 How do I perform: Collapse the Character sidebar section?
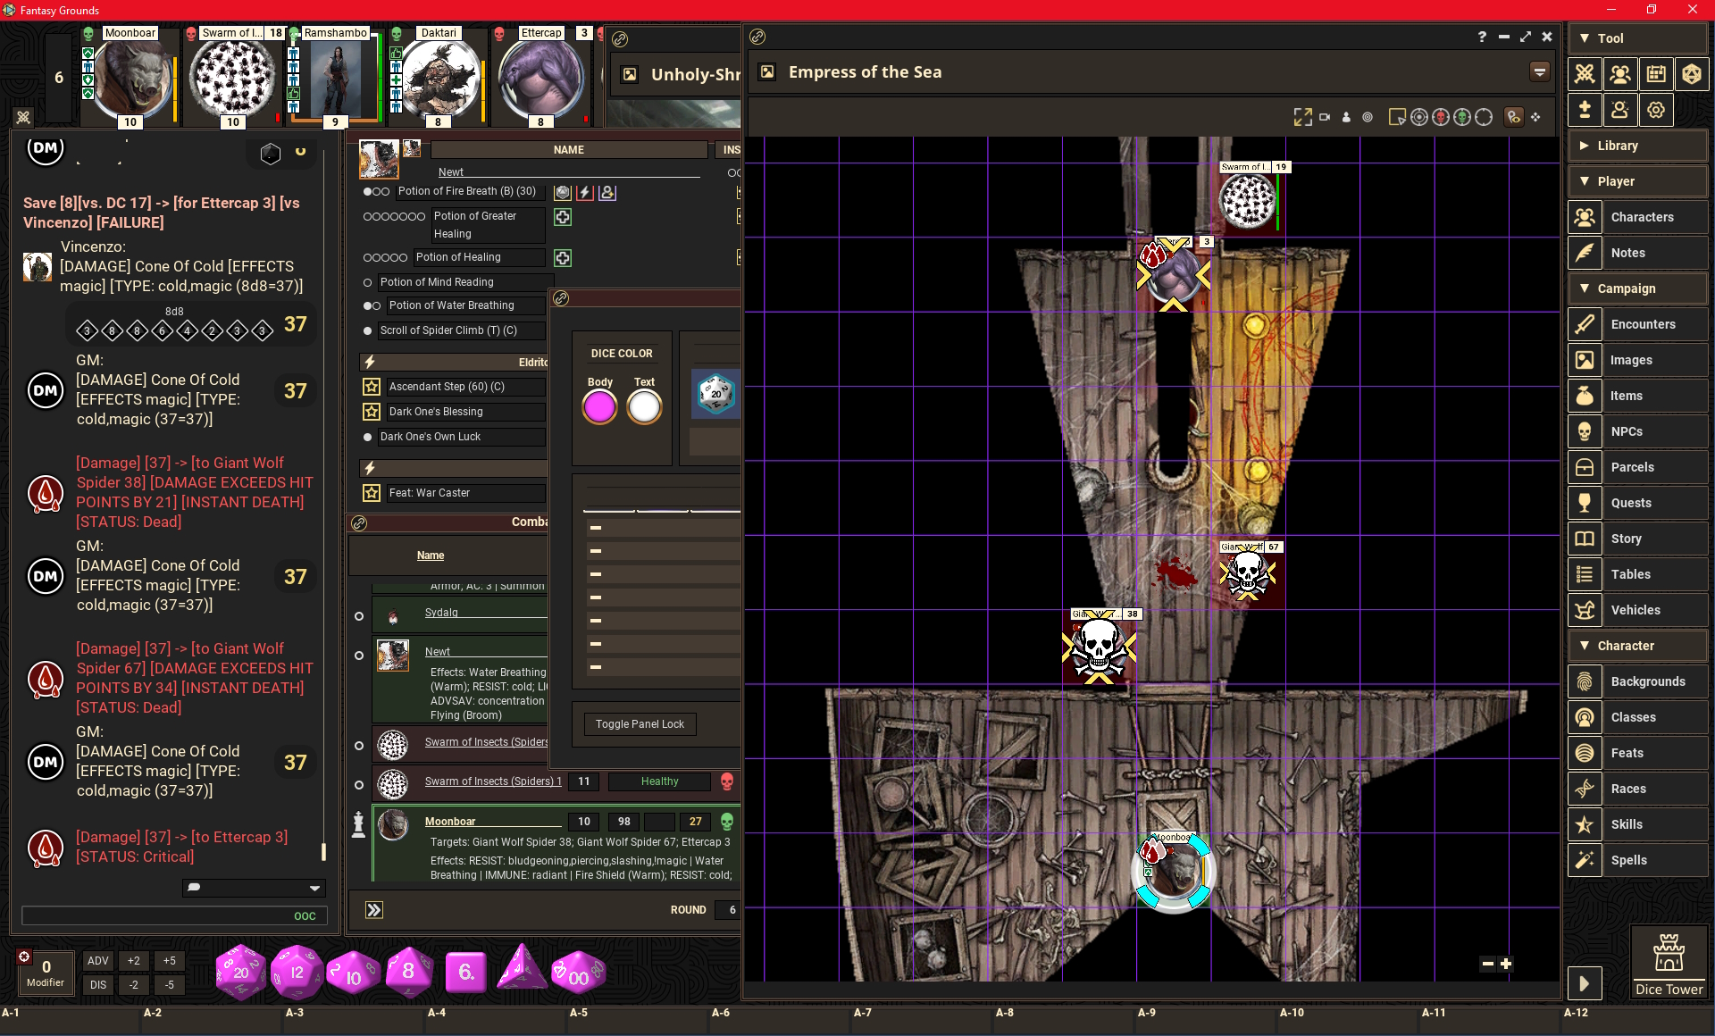pyautogui.click(x=1638, y=646)
